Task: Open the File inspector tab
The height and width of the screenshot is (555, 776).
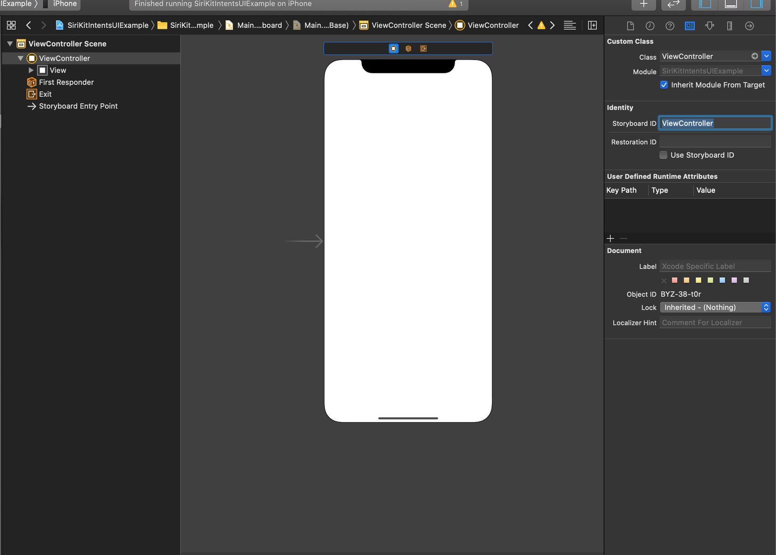Action: click(630, 26)
